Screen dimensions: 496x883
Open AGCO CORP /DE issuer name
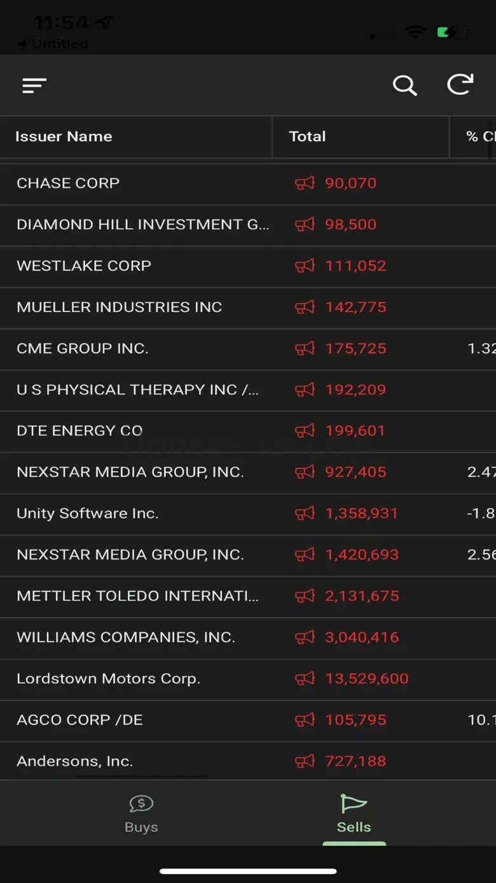pyautogui.click(x=79, y=720)
